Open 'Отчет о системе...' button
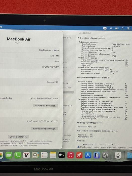 [18, 137]
